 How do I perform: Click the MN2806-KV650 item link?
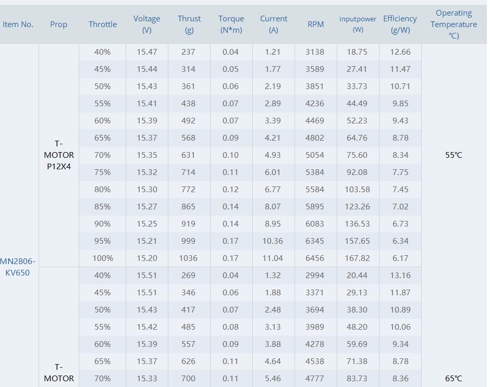18,267
